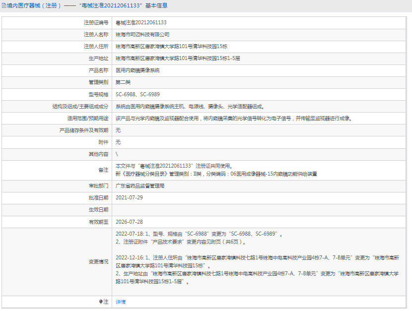Click the structure composition description text
This screenshot has width=412, height=311.
[190, 106]
